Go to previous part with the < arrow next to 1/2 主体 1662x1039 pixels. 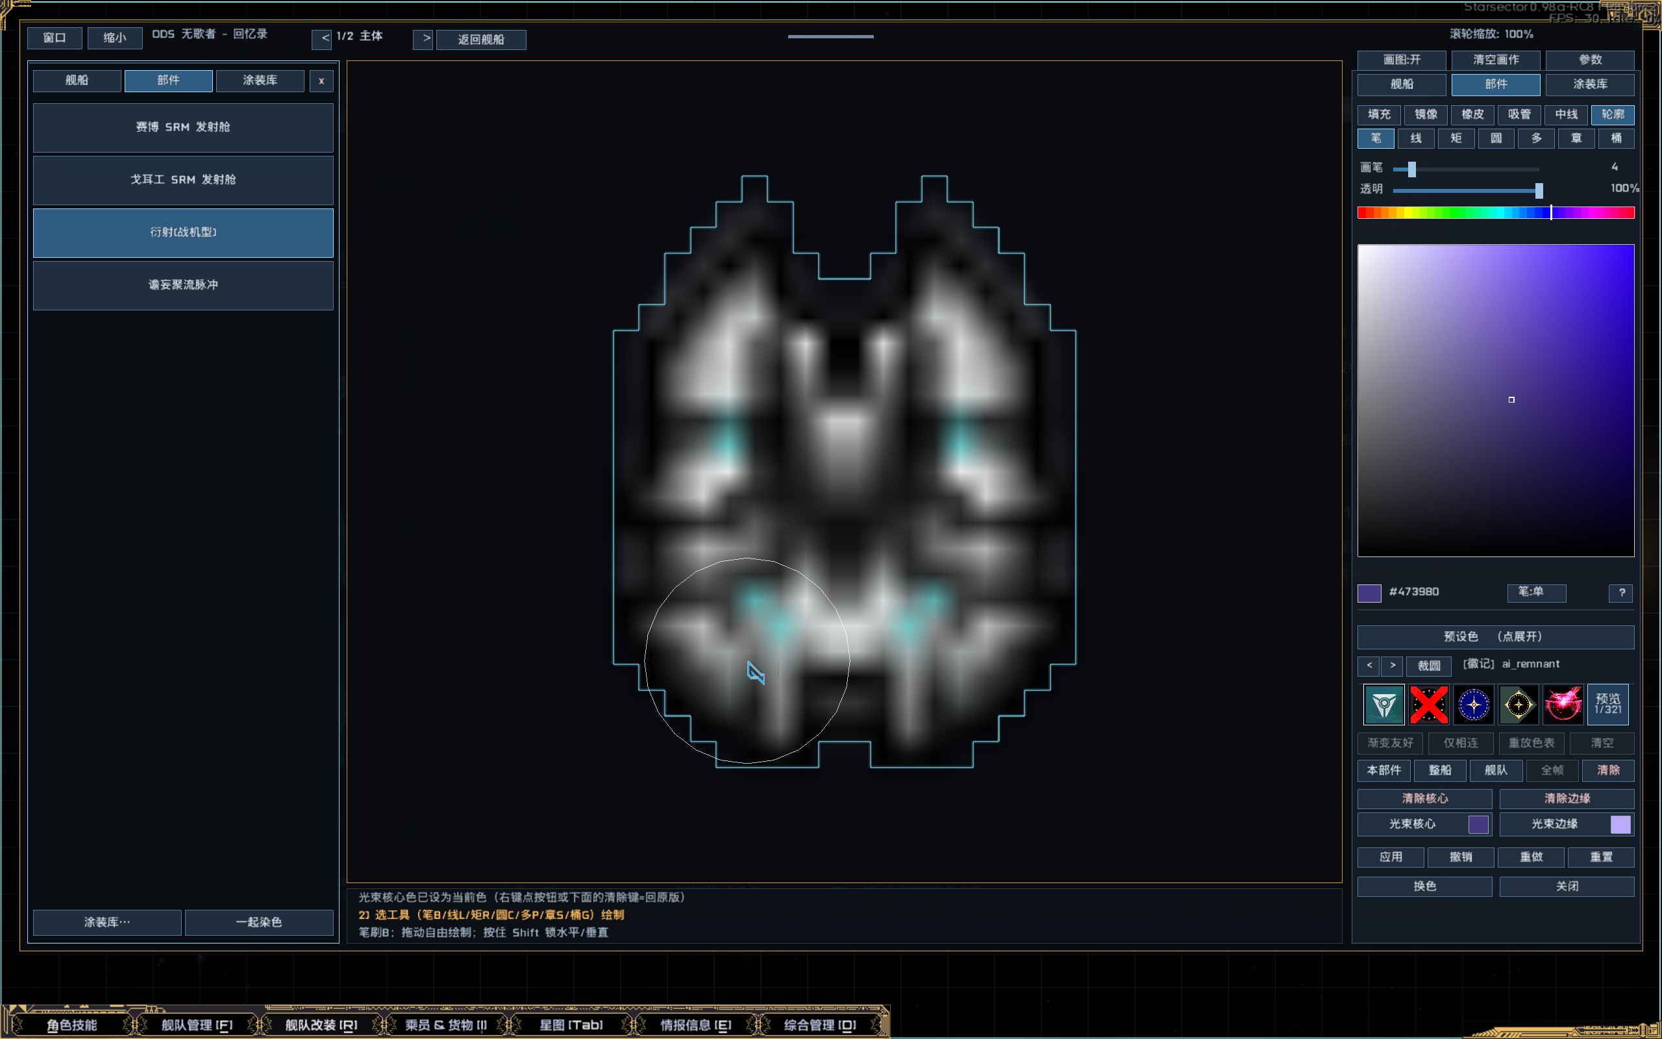[321, 39]
